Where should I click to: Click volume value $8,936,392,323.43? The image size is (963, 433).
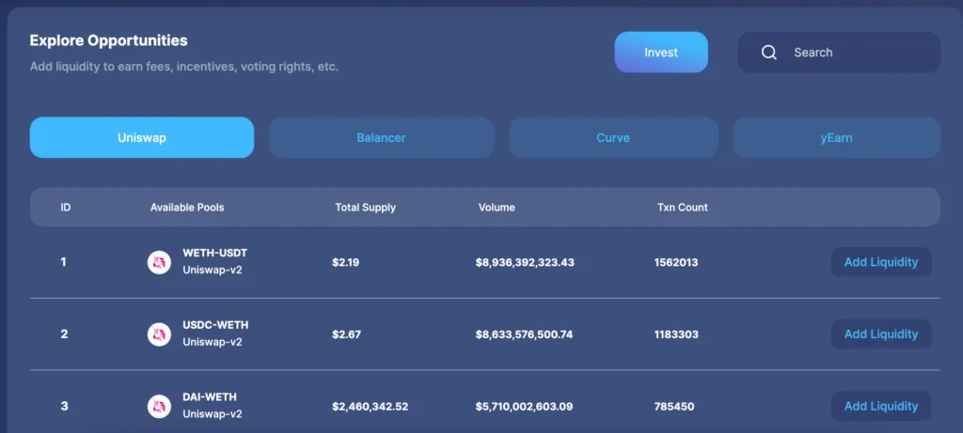tap(525, 262)
